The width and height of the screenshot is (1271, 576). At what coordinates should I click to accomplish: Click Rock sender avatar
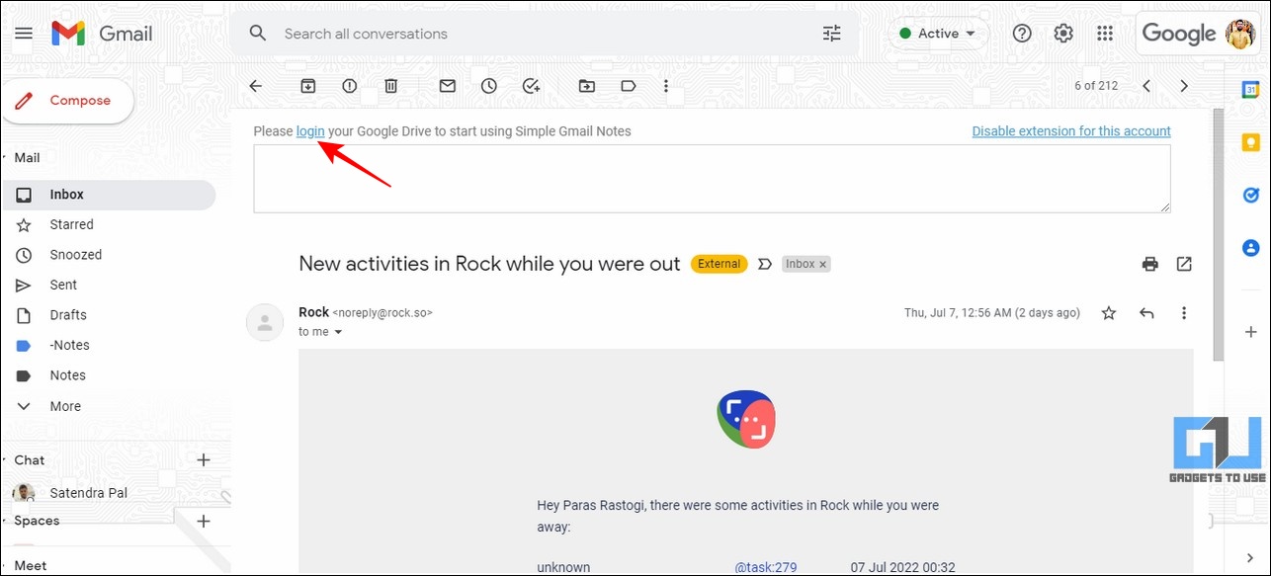[265, 322]
